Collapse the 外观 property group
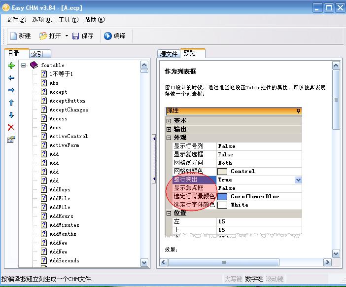346x287 pixels. pos(169,138)
